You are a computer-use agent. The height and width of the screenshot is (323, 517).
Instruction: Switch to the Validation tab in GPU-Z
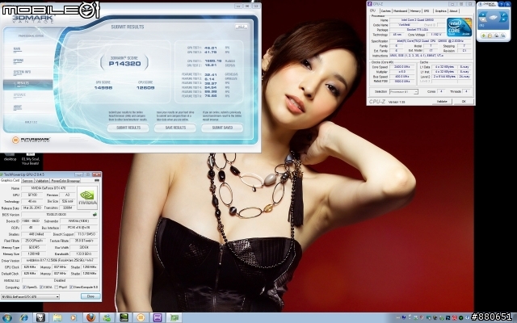click(x=42, y=181)
